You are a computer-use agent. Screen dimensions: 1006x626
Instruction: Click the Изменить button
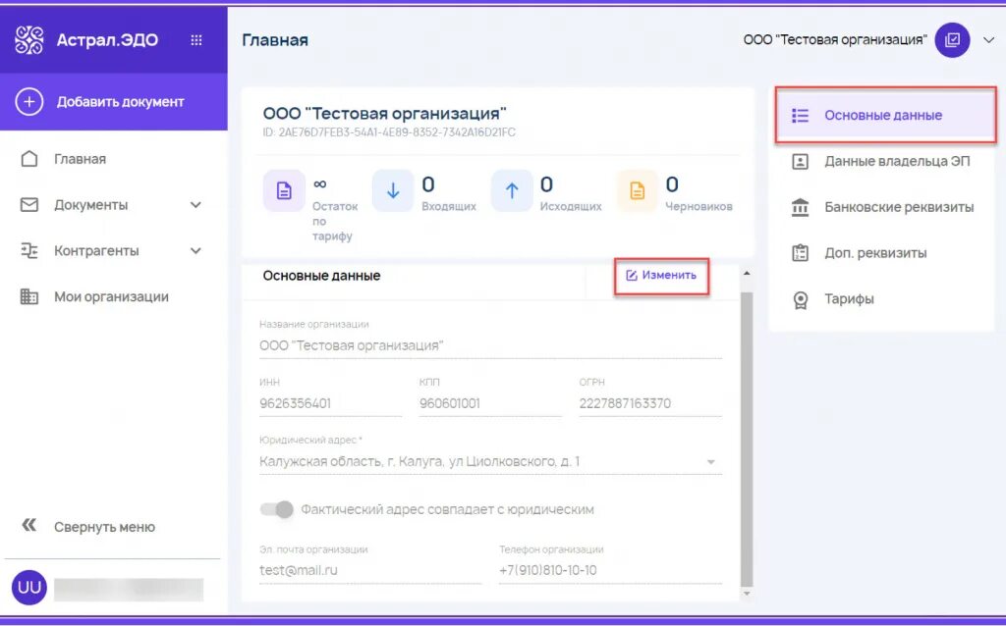pyautogui.click(x=661, y=276)
